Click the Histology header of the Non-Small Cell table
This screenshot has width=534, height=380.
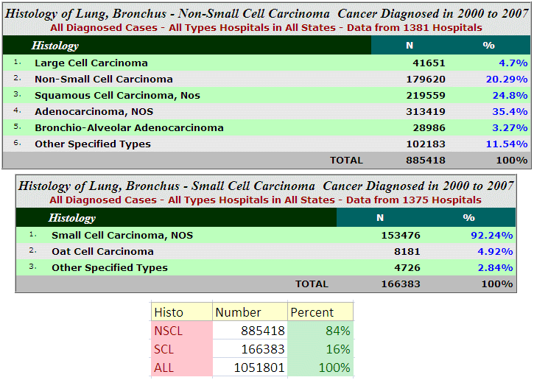(x=55, y=46)
